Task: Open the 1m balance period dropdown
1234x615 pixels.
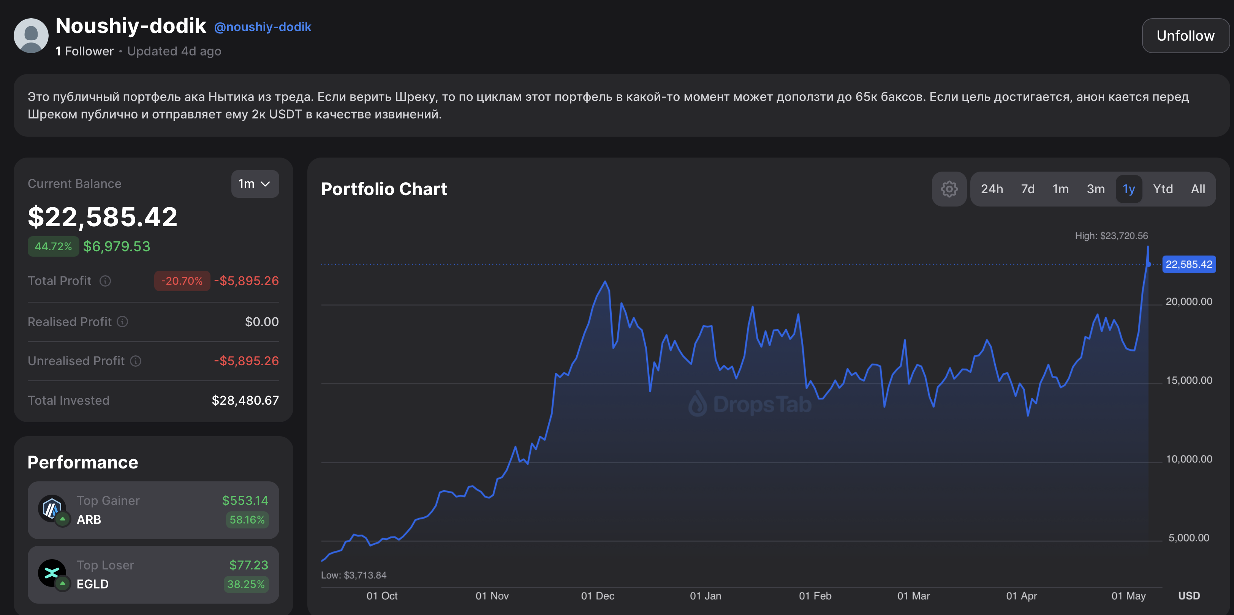Action: click(255, 184)
